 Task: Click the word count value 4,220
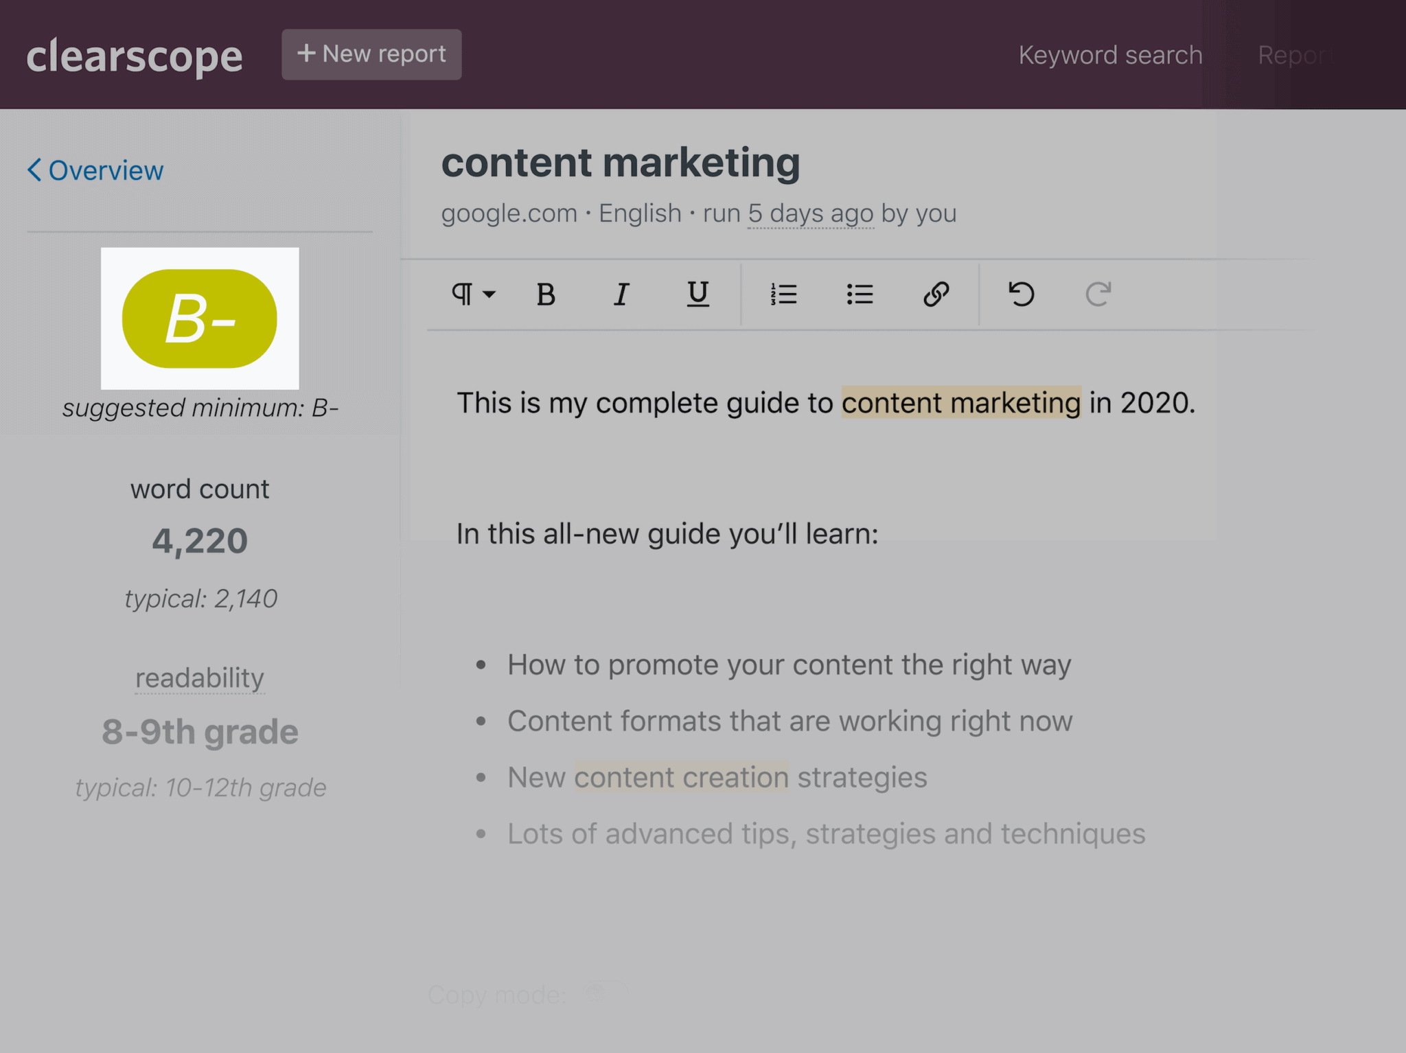[x=199, y=540]
